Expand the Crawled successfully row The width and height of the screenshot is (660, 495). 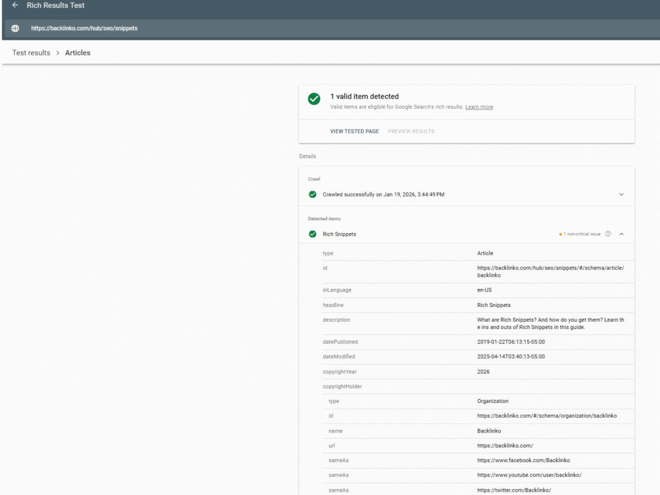point(383,194)
